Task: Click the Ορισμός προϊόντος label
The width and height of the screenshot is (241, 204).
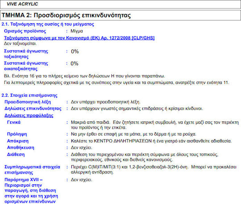Action: coord(25,31)
